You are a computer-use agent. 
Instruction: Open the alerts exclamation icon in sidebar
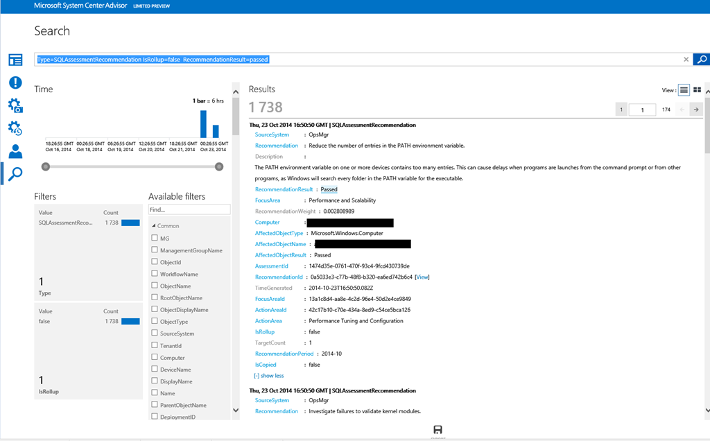(x=15, y=83)
